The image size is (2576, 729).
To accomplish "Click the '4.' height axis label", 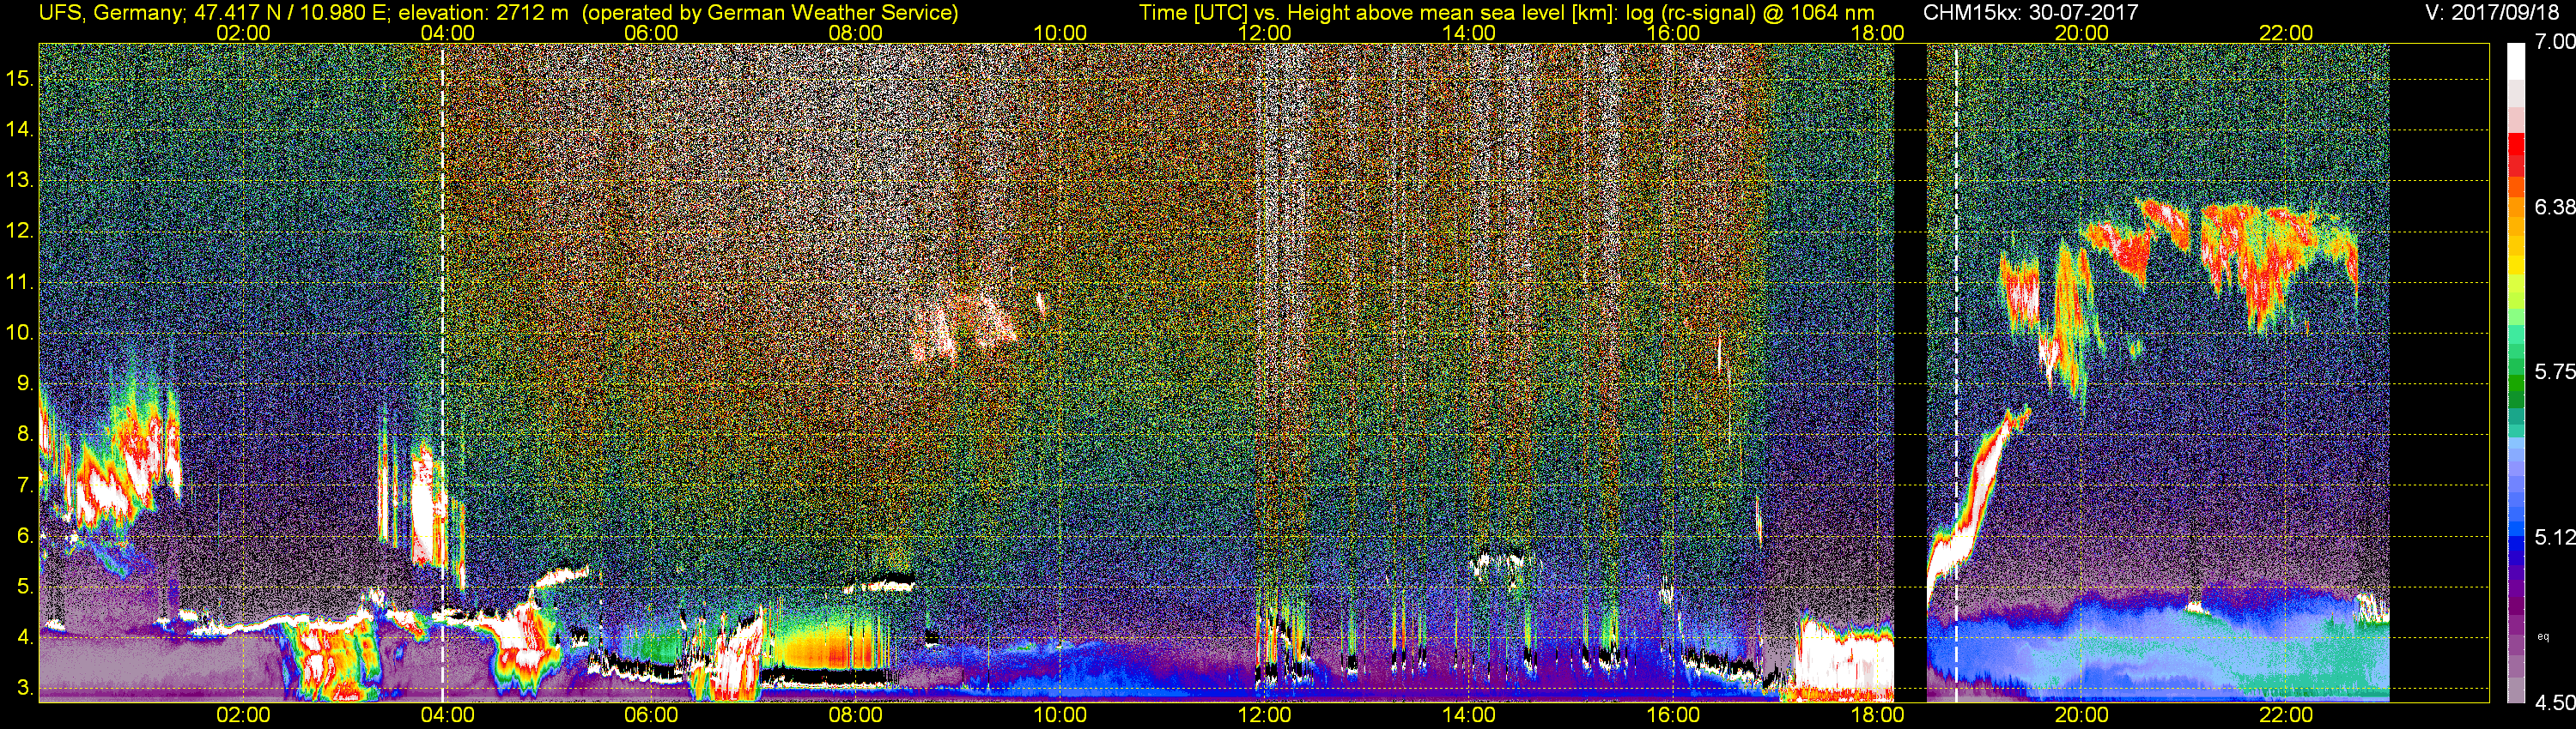I will point(24,637).
